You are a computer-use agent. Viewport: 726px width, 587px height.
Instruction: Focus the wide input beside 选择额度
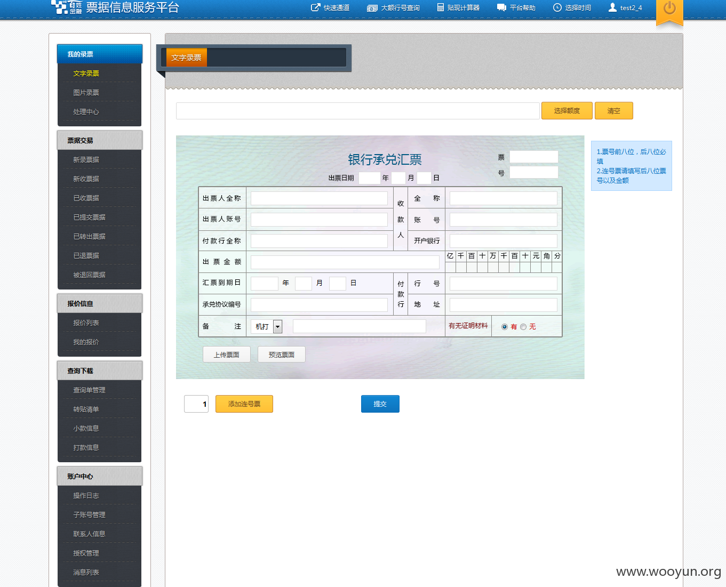(x=358, y=111)
